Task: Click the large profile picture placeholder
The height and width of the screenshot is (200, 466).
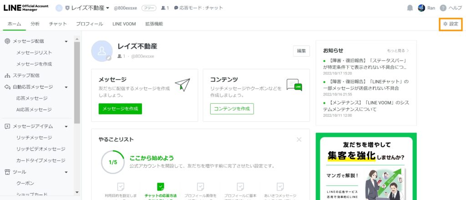Action: pyautogui.click(x=102, y=51)
